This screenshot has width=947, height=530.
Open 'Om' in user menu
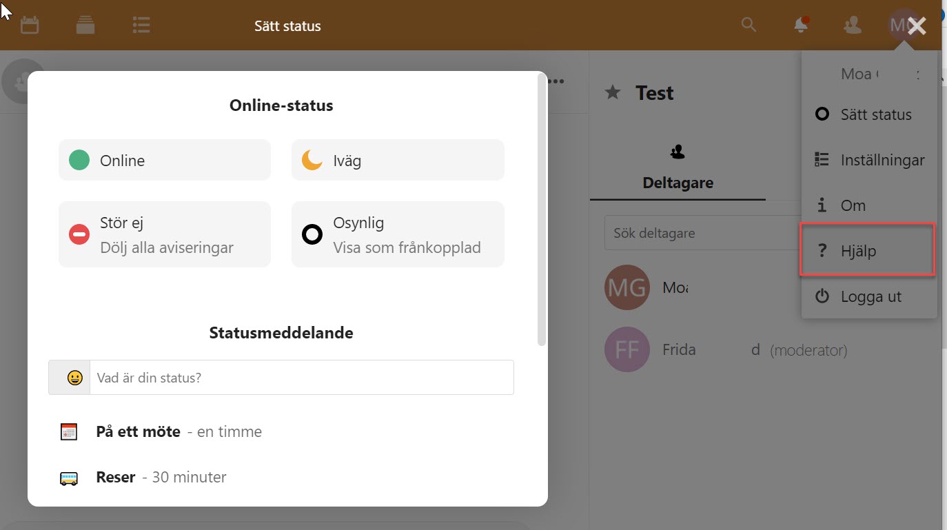pyautogui.click(x=869, y=205)
